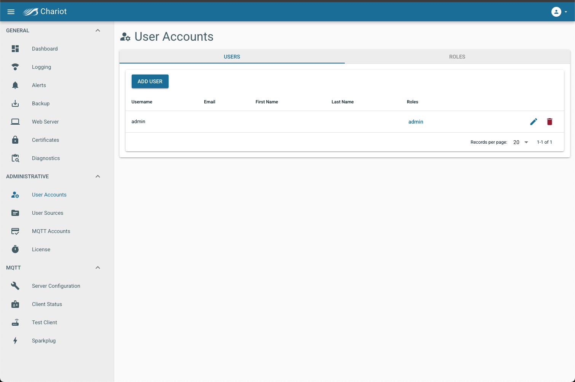Click the Email column header
This screenshot has width=575, height=382.
tap(209, 102)
